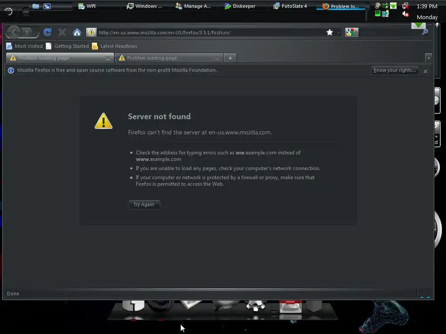Click the bullet about firewall or proxy
The width and height of the screenshot is (446, 334).
[225, 180]
